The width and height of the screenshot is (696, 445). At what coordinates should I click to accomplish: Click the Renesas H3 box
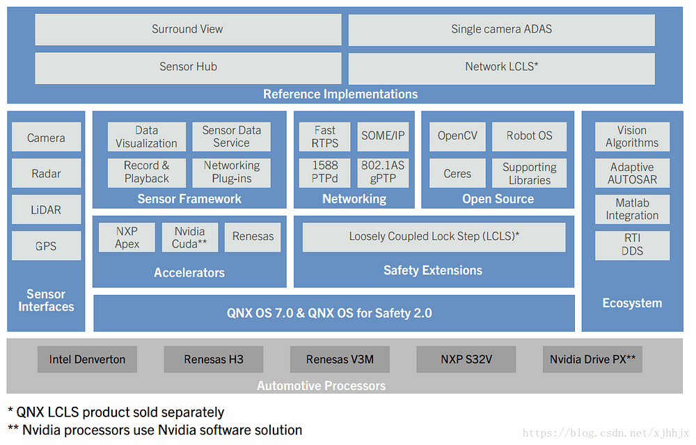click(x=214, y=359)
